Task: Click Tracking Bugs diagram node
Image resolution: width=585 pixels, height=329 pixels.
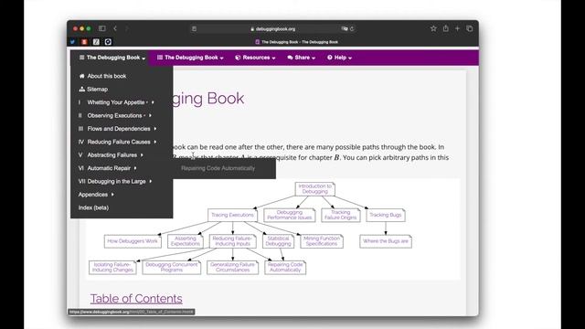Action: click(386, 215)
